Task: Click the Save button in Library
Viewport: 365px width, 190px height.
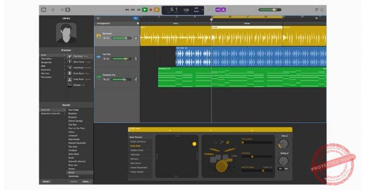Action: 86,181
